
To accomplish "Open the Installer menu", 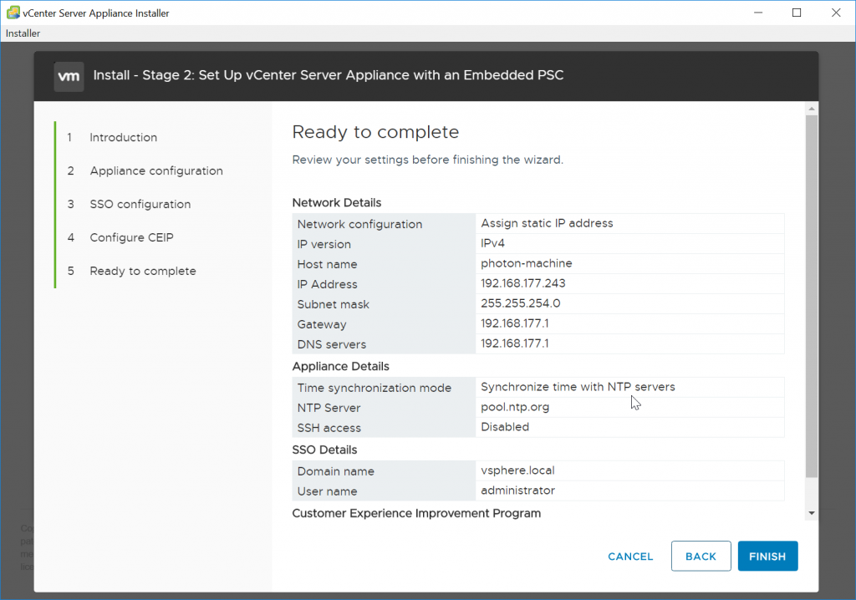I will tap(23, 33).
